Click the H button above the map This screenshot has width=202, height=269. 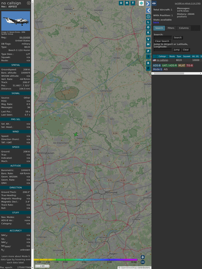point(127,3)
